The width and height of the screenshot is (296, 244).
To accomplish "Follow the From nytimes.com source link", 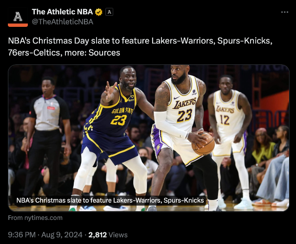I will [35, 218].
